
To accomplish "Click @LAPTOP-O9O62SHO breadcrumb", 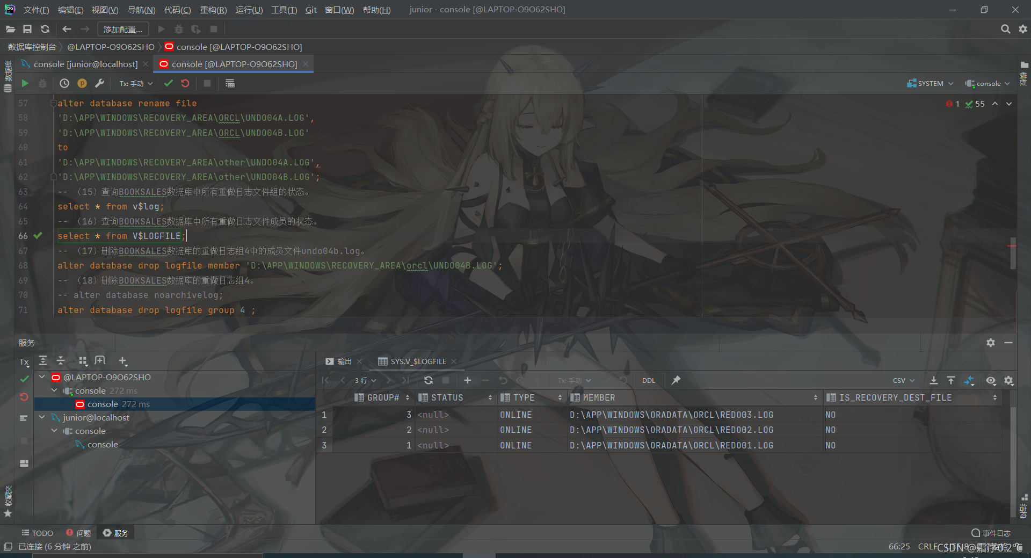I will (x=111, y=47).
